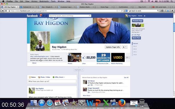Click Like Page in sidebar
This screenshot has width=175, height=109.
(x=136, y=35)
